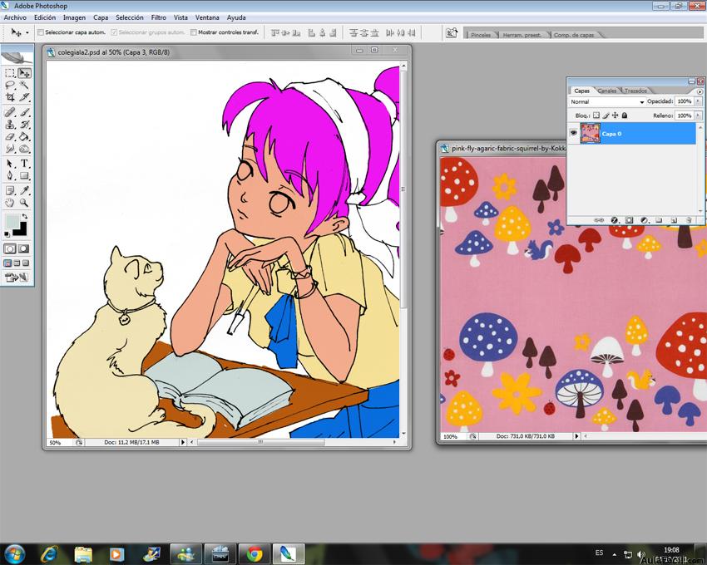Select the Smudge tool

[x=10, y=149]
